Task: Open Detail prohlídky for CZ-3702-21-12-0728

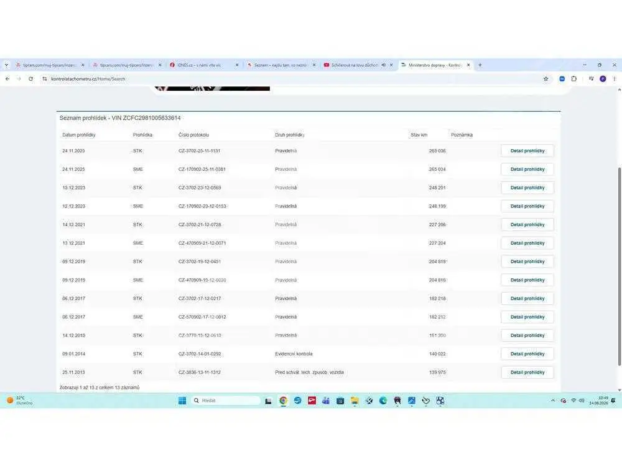Action: click(x=527, y=225)
